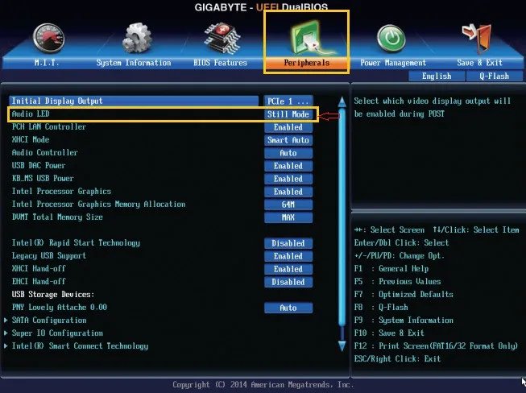This screenshot has width=526, height=393.
Task: Click the F10 Save & Exit help line
Action: (x=389, y=333)
